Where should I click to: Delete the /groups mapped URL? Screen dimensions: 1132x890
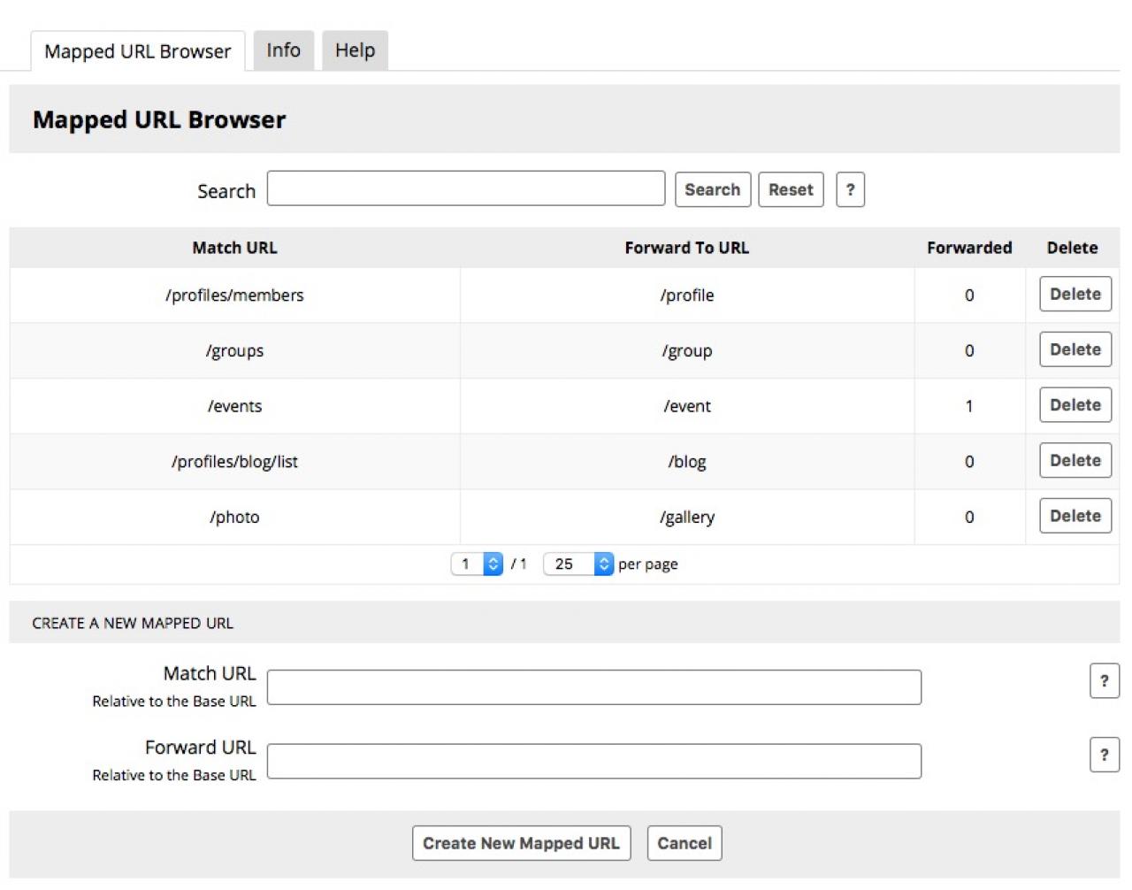click(x=1075, y=350)
